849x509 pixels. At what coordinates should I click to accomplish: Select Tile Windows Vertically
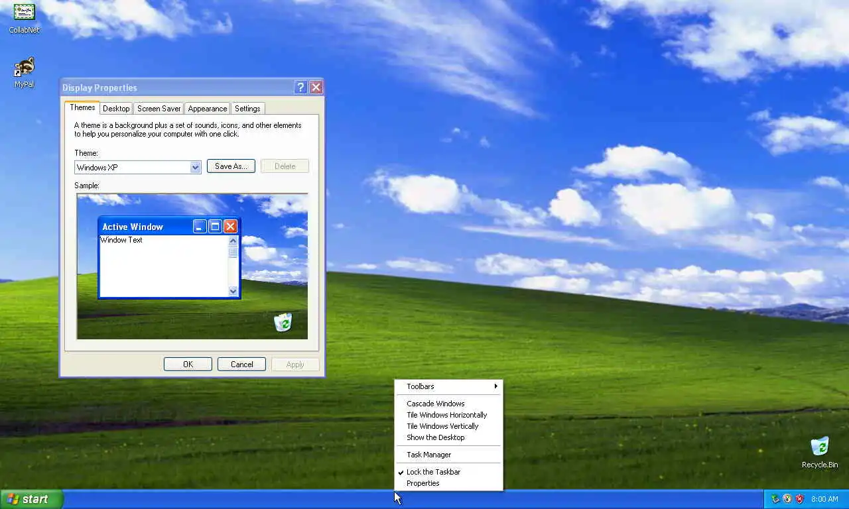pyautogui.click(x=449, y=426)
